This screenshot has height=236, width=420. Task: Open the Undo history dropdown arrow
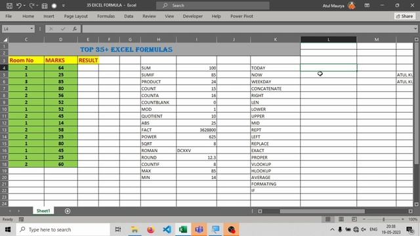coord(24,6)
